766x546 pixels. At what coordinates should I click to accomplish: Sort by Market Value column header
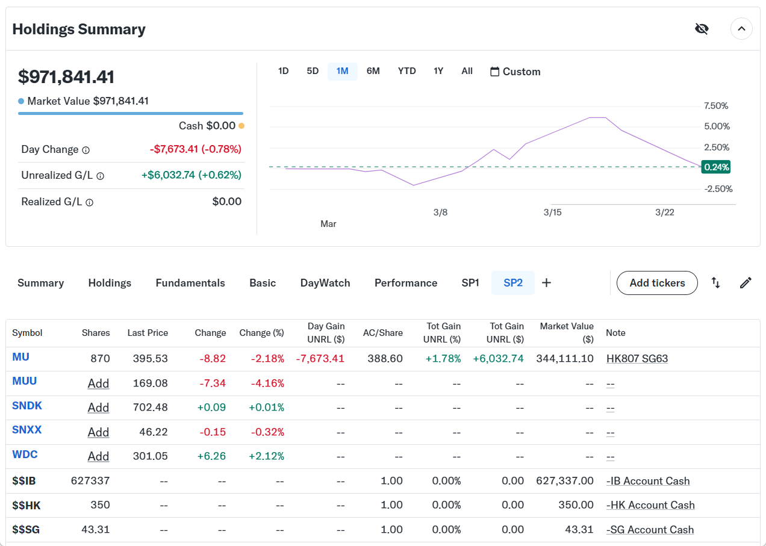pos(566,332)
